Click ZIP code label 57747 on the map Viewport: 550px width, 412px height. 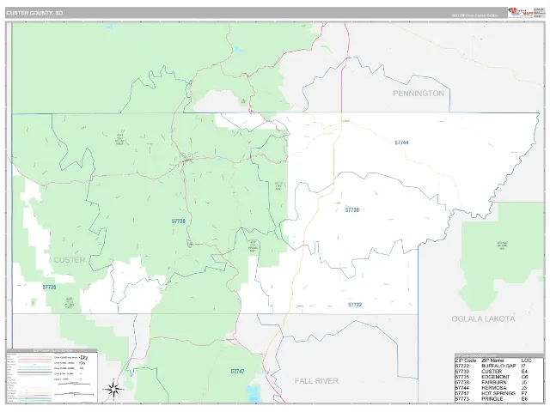tap(237, 371)
